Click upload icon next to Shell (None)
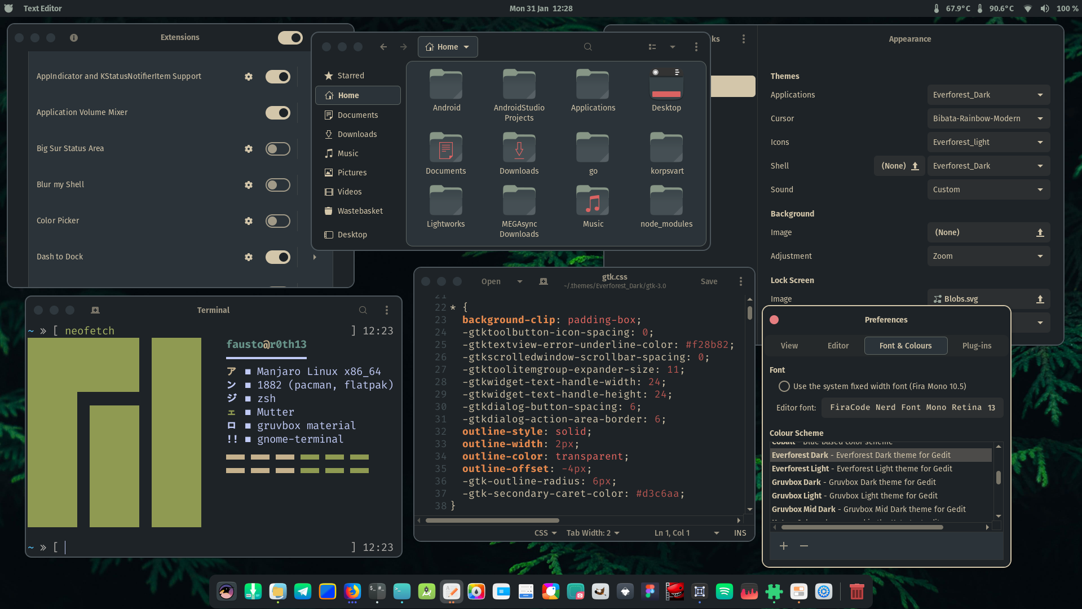The image size is (1082, 609). [915, 166]
